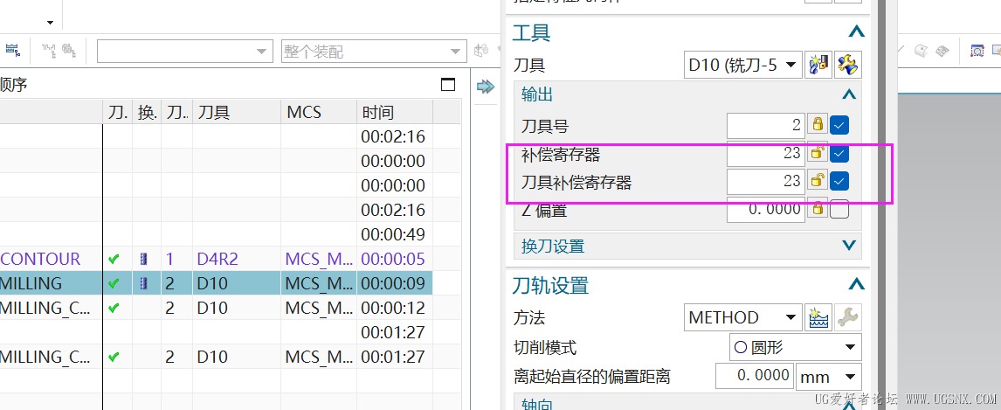Click the greyed shaded-view icon in right toolbar
Screen dimensions: 1001x410
point(920,50)
